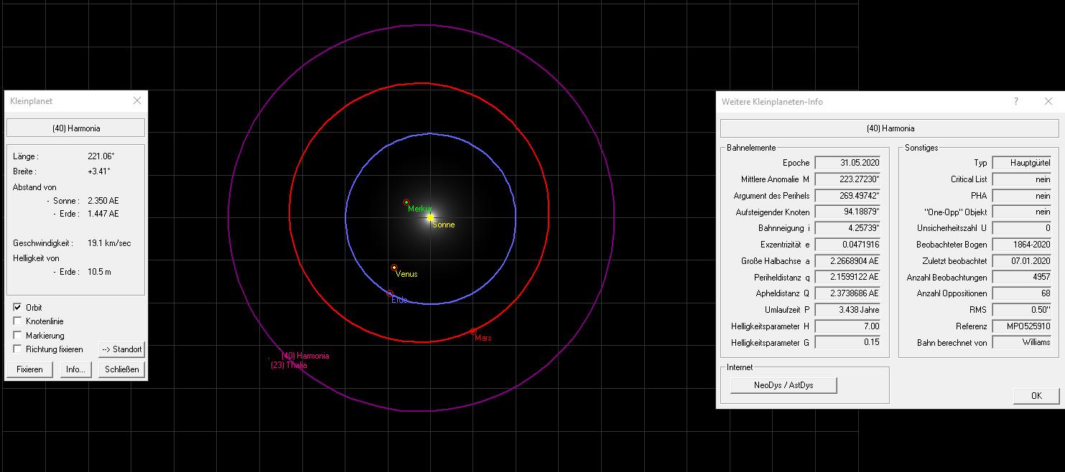Click (40) Harmonia button in Kleinplanet window
The height and width of the screenshot is (472, 1065).
76,128
